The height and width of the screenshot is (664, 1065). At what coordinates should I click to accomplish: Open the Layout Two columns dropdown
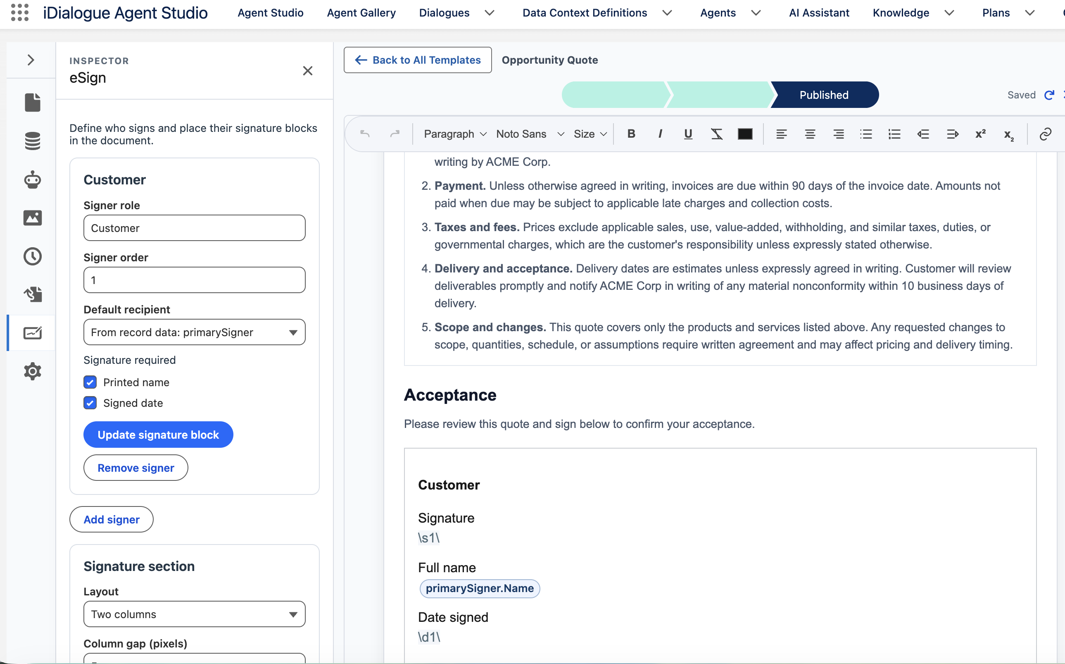point(195,614)
